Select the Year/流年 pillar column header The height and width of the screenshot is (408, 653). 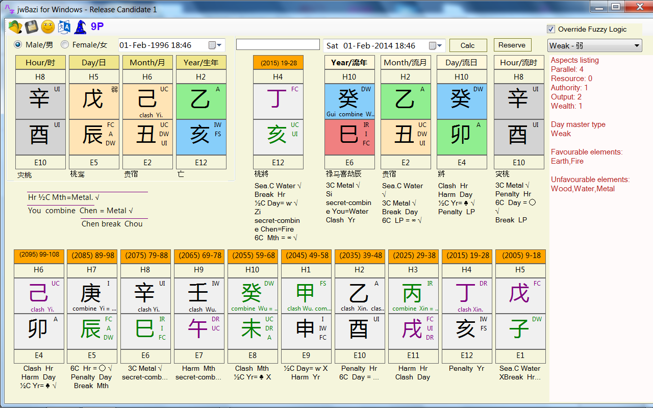(349, 63)
